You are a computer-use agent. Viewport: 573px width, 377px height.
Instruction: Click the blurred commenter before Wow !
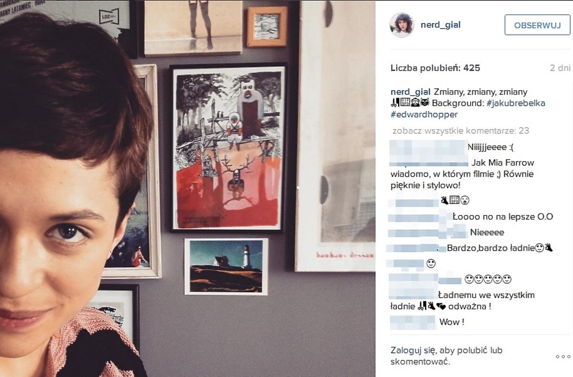[x=413, y=322]
